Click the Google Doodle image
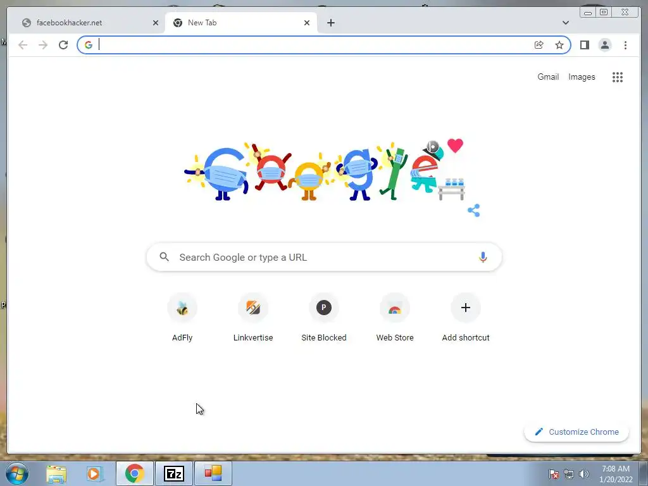 (x=324, y=170)
